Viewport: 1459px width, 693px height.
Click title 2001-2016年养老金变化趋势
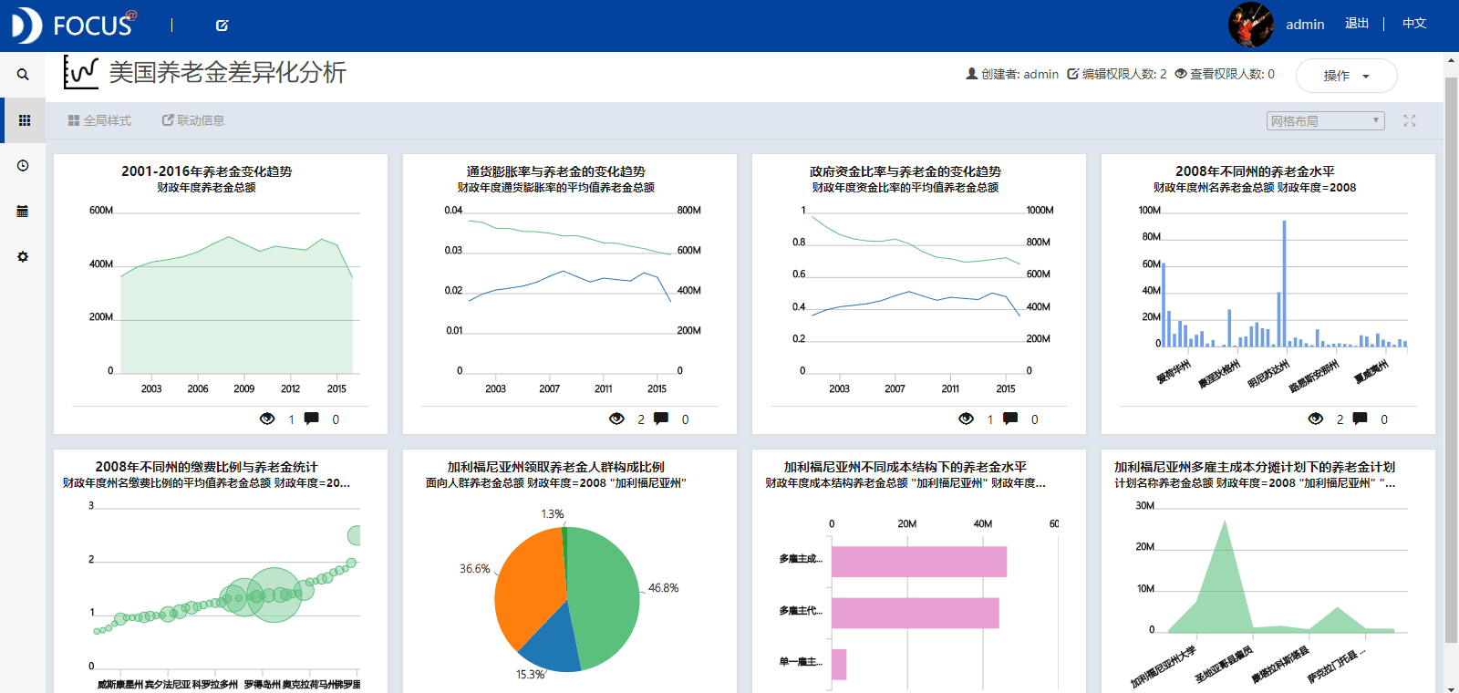click(x=207, y=171)
